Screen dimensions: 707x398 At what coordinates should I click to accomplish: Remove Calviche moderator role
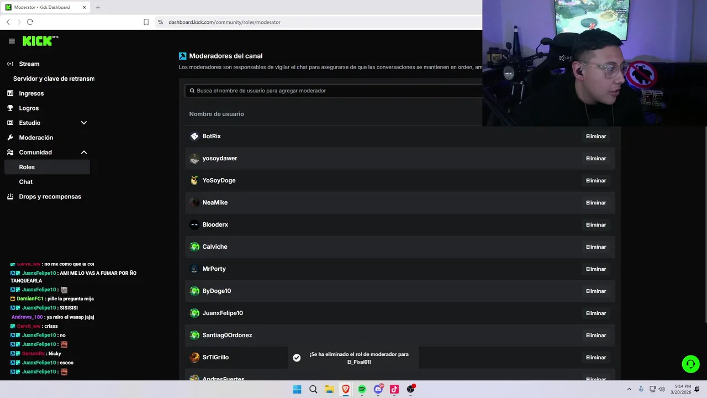point(596,247)
